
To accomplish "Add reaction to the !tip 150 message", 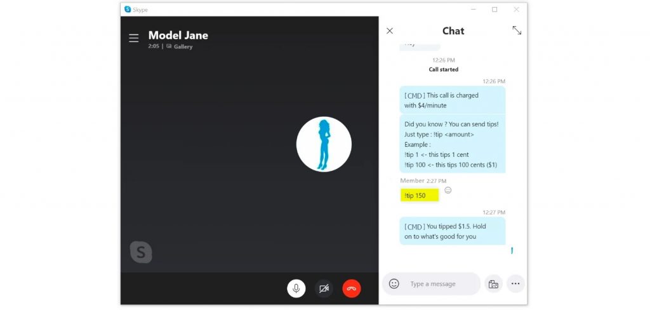I will 448,190.
